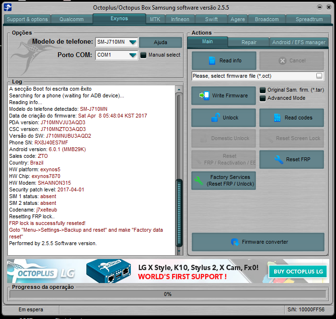Click the 'HW Chip: exynos7870' log line

coord(35,176)
